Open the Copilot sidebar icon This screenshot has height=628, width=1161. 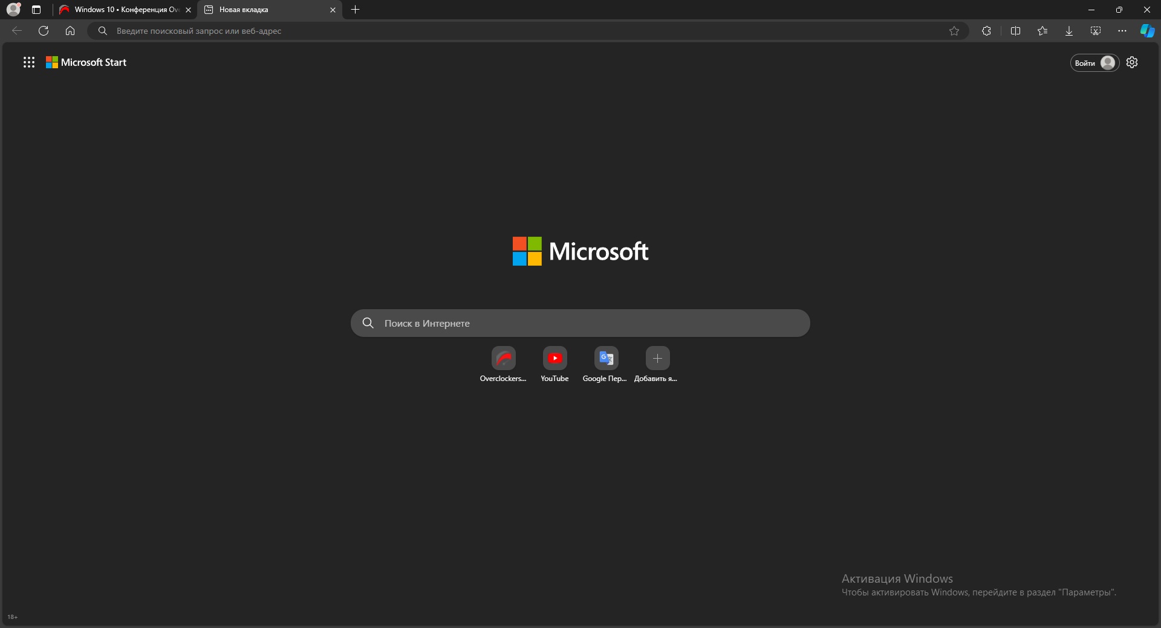[1147, 31]
